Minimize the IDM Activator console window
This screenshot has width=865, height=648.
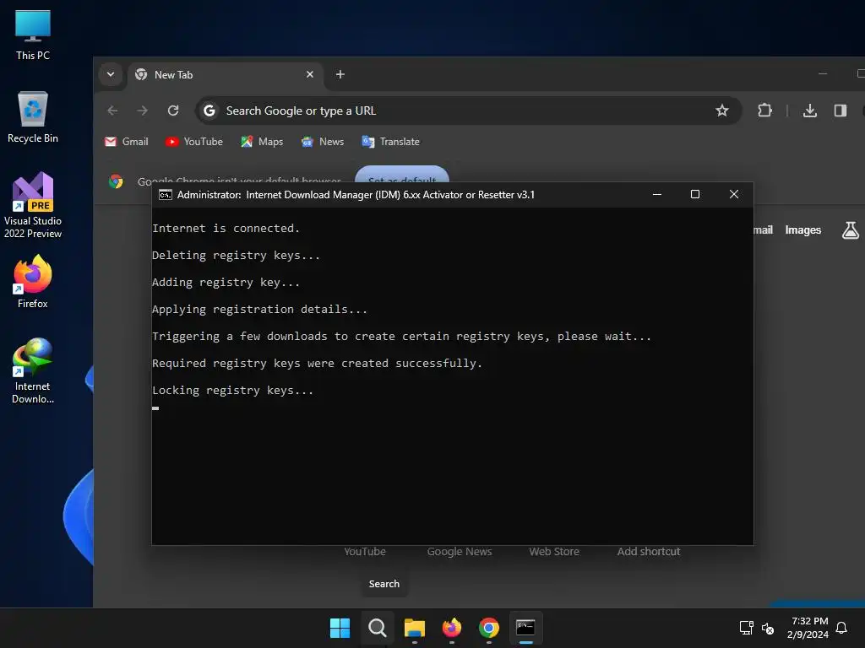(x=657, y=195)
